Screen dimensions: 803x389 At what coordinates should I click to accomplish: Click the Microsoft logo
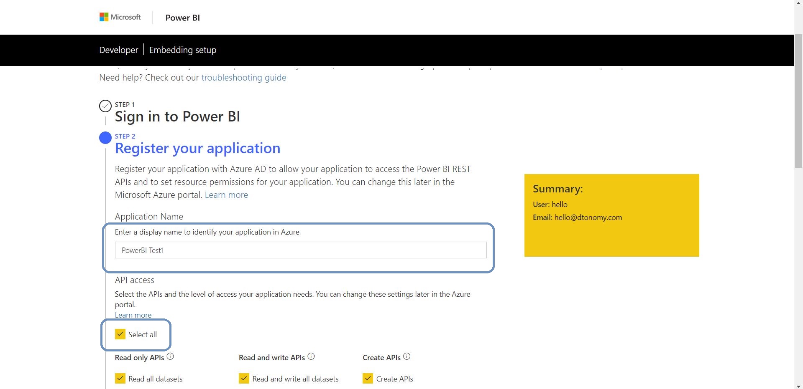[x=120, y=17]
